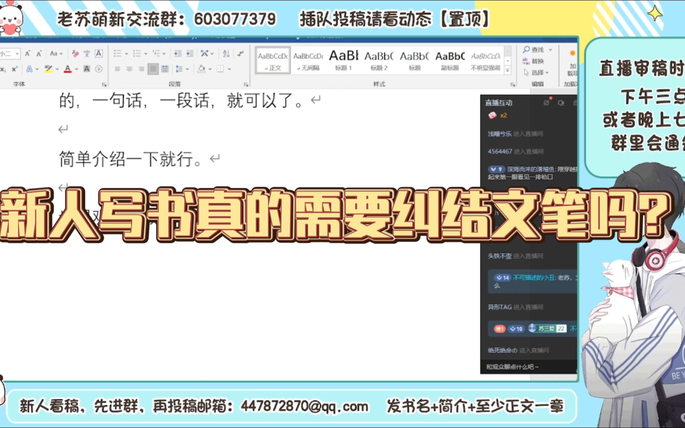The image size is (685, 428).
Task: Expand the styles gallery more button
Action: 507,71
